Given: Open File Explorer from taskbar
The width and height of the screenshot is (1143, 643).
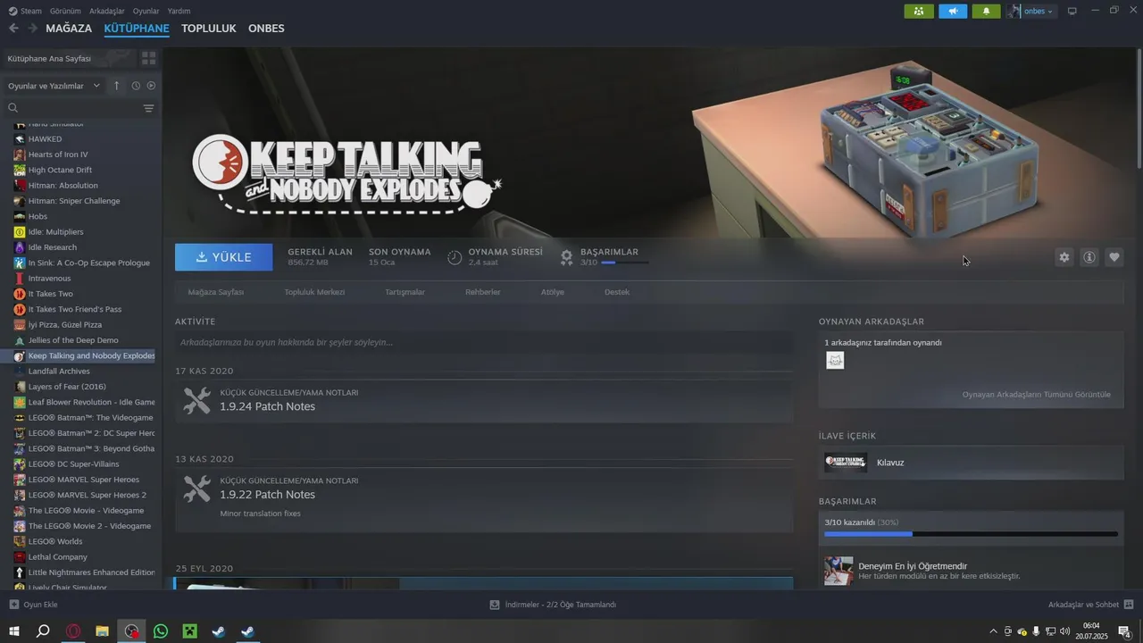Looking at the screenshot, I should tap(102, 631).
